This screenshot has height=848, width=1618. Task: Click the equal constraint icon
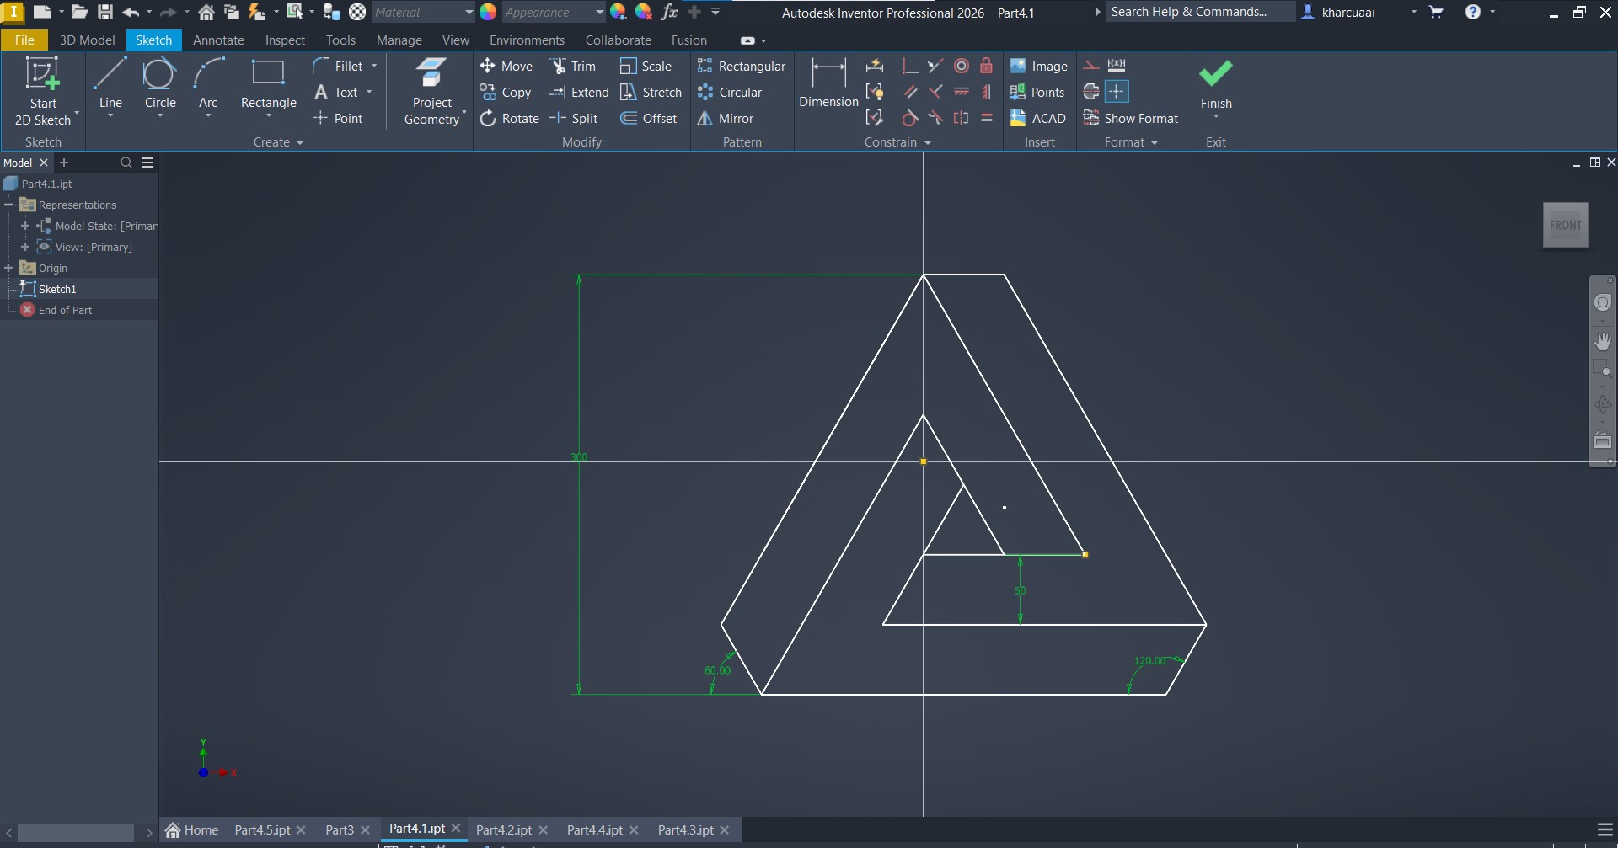click(x=987, y=118)
